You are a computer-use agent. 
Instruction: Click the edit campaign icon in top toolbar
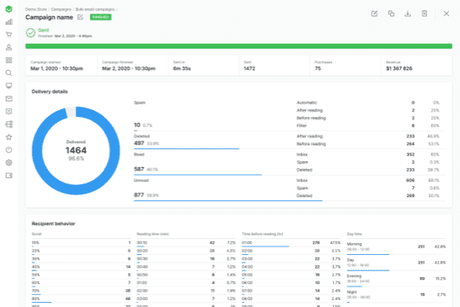pos(374,14)
